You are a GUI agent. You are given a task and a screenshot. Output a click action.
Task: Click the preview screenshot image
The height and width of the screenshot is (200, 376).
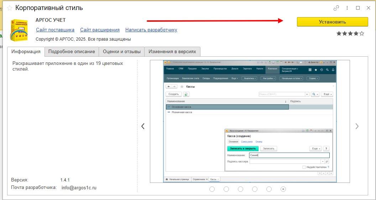[250, 121]
